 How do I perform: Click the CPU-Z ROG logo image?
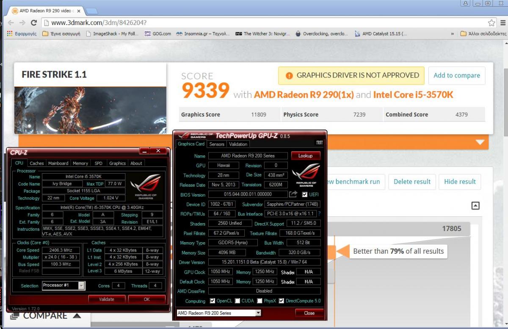(x=145, y=187)
